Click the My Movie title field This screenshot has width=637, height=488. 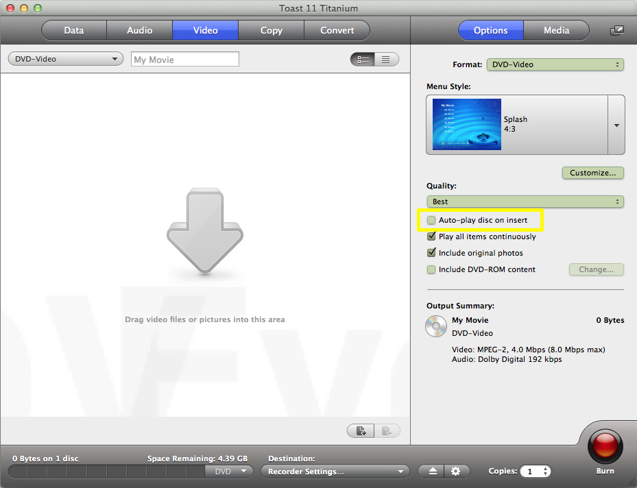tap(185, 59)
